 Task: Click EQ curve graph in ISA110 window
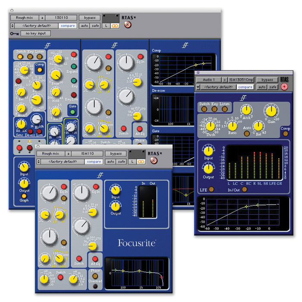137,273
